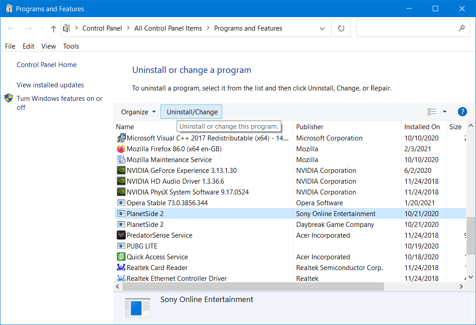The width and height of the screenshot is (476, 325).
Task: Expand the address bar history dropdown
Action: tap(322, 28)
